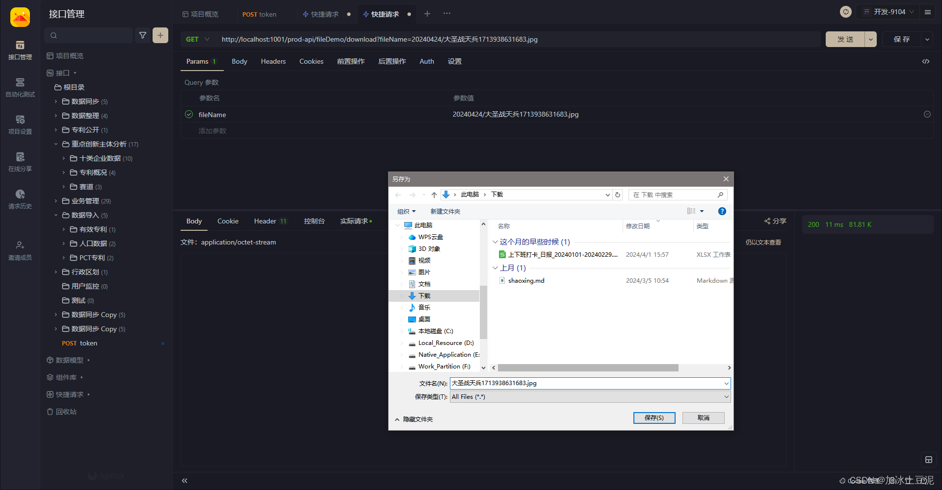Click the 发送 send button
Viewport: 942px width, 490px height.
pyautogui.click(x=845, y=39)
